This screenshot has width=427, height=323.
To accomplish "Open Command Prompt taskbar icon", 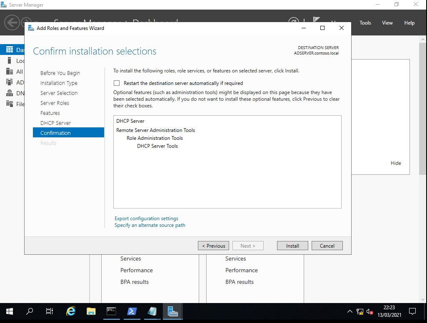I will pos(111,311).
